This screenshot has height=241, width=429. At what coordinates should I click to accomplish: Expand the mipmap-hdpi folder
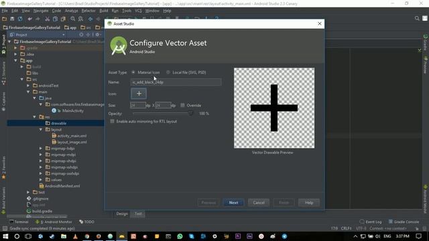(x=41, y=149)
